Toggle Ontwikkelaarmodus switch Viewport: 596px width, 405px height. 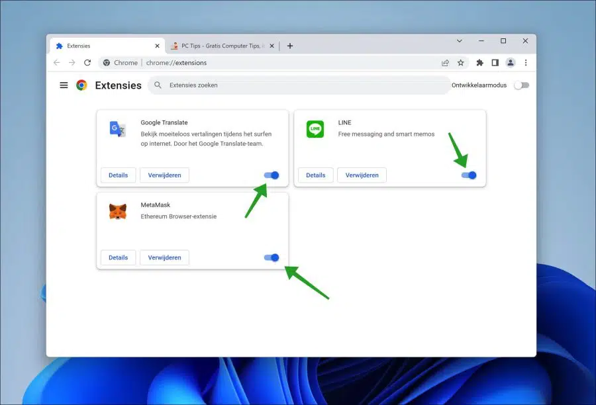(522, 85)
